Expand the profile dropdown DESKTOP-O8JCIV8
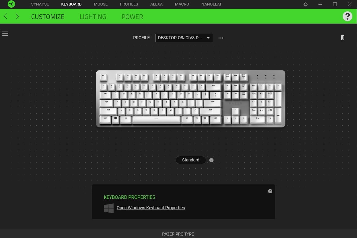The height and width of the screenshot is (238, 357). pyautogui.click(x=184, y=38)
